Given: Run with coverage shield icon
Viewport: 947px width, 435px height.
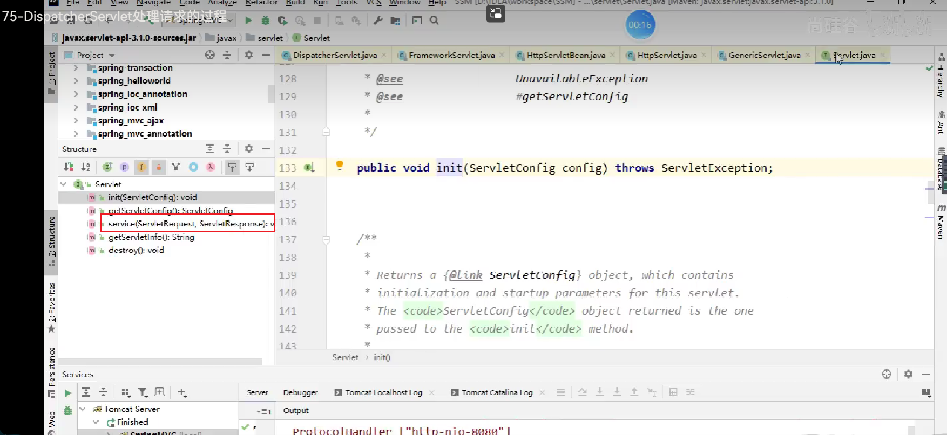Looking at the screenshot, I should click(x=283, y=20).
